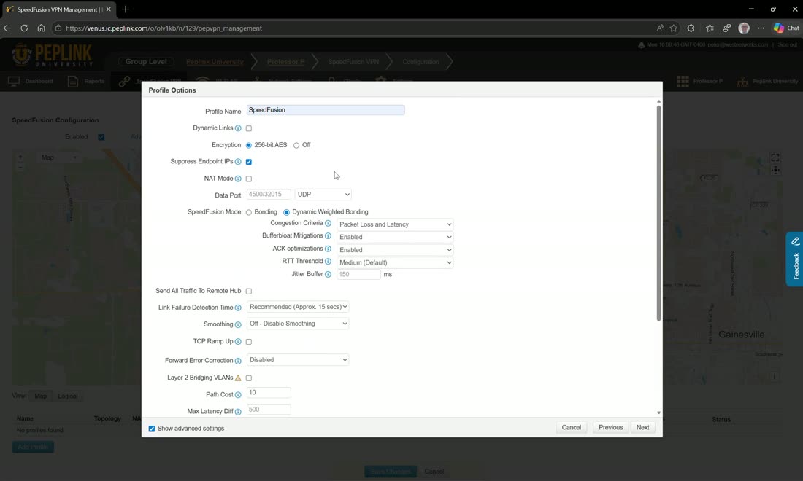The width and height of the screenshot is (803, 481).
Task: Click the Layer 2 Bridging VLANs warning icon
Action: point(238,378)
